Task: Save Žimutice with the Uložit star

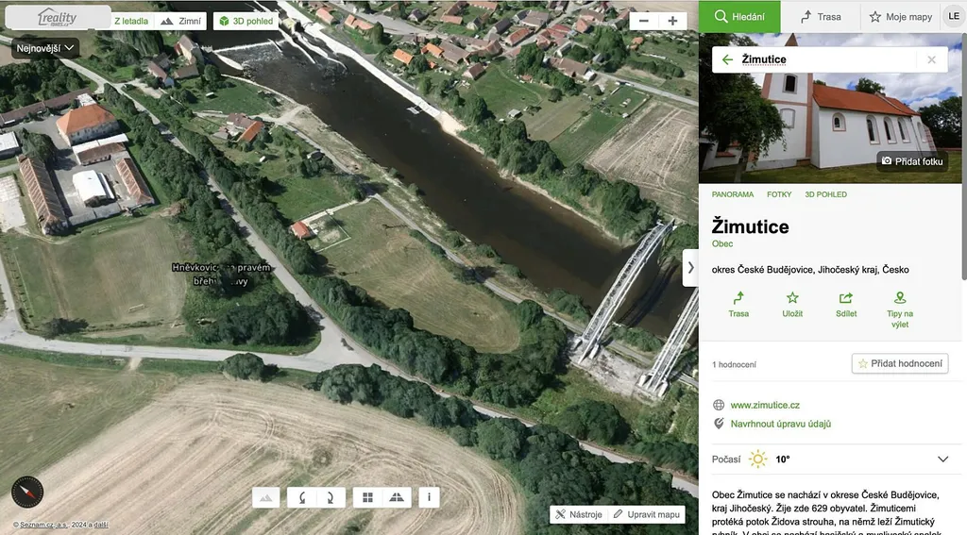Action: pos(792,304)
